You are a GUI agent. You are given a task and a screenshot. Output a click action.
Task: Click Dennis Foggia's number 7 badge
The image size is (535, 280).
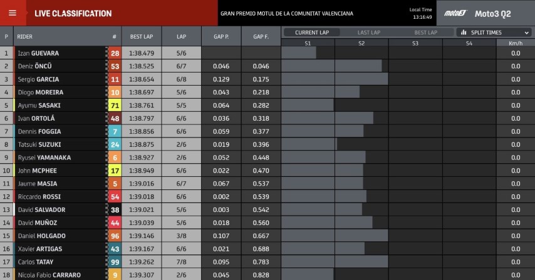pos(115,132)
